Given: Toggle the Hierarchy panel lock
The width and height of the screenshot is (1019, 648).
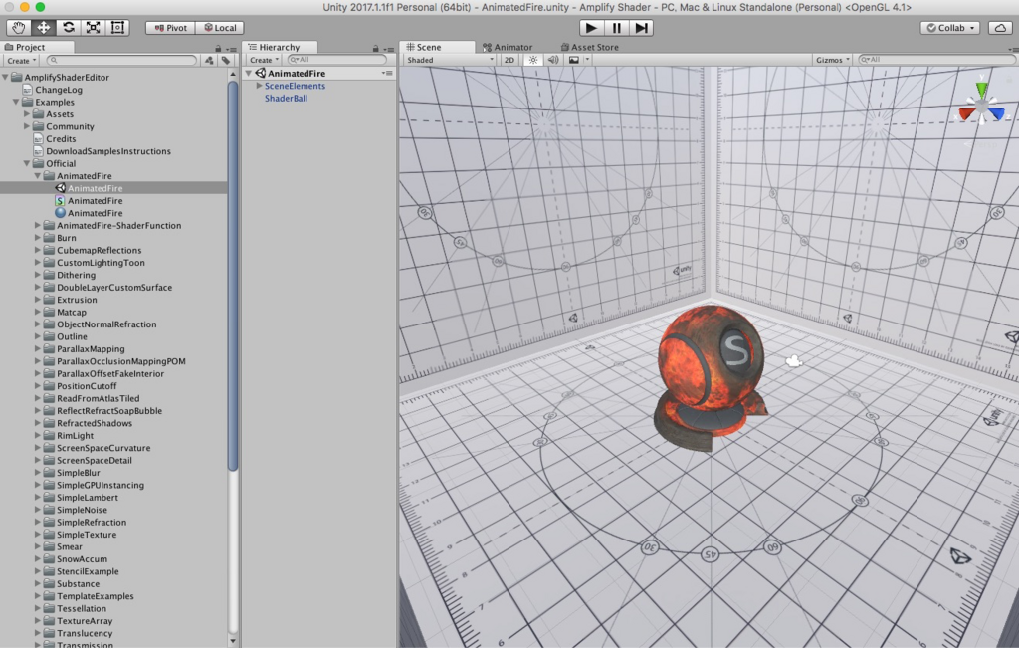Looking at the screenshot, I should (x=375, y=48).
